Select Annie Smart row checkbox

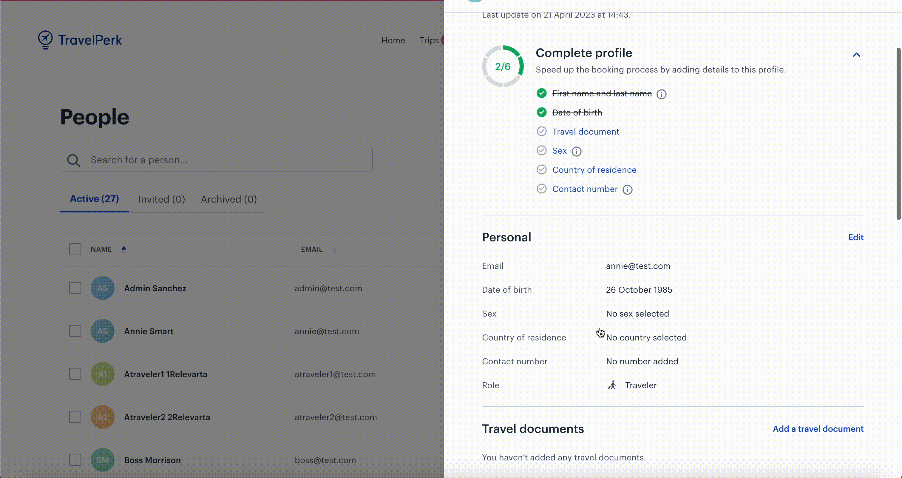(75, 331)
